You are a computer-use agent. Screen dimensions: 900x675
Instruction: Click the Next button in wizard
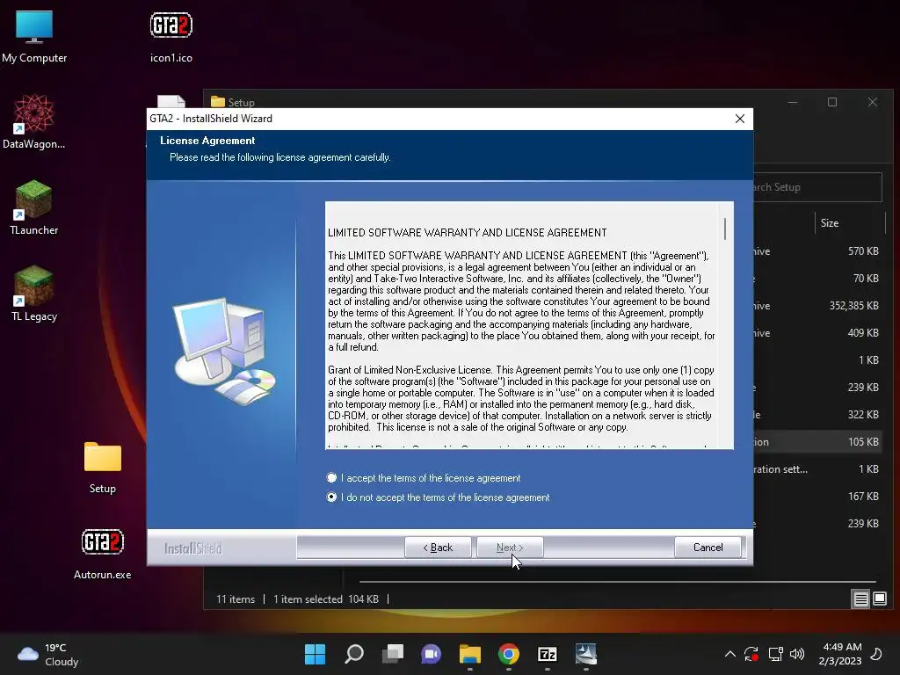coord(510,548)
